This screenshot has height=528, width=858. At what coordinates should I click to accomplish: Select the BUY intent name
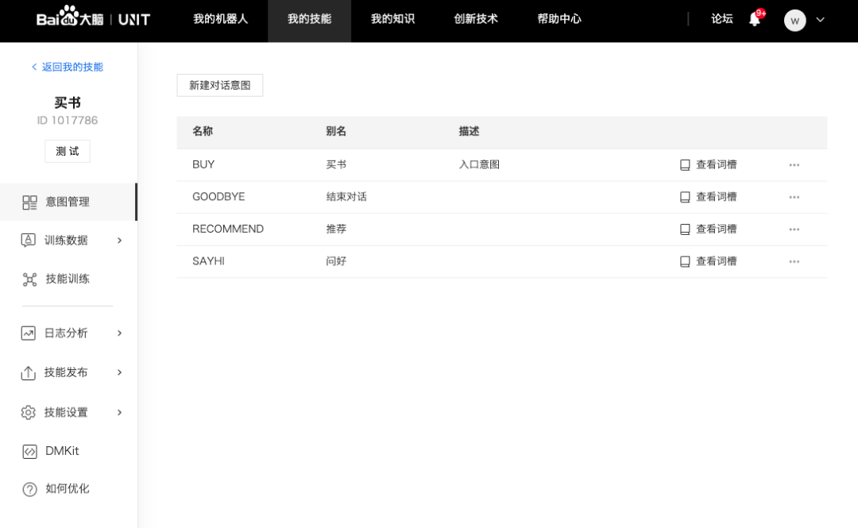203,164
